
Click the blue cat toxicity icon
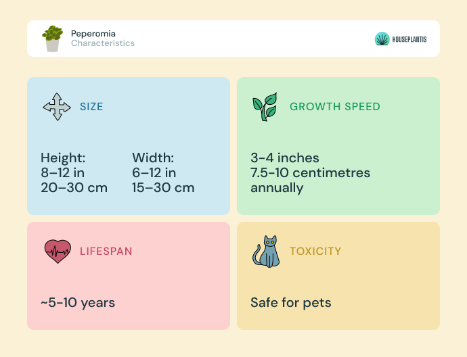pos(266,252)
